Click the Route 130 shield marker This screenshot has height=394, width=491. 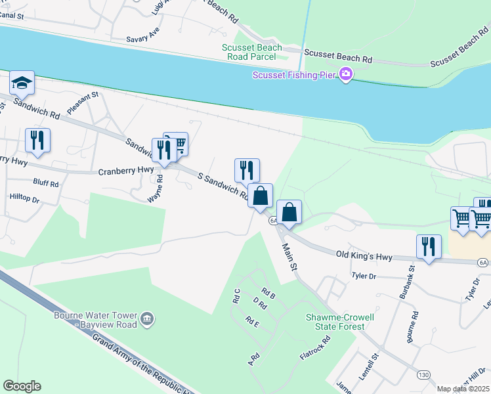point(423,374)
